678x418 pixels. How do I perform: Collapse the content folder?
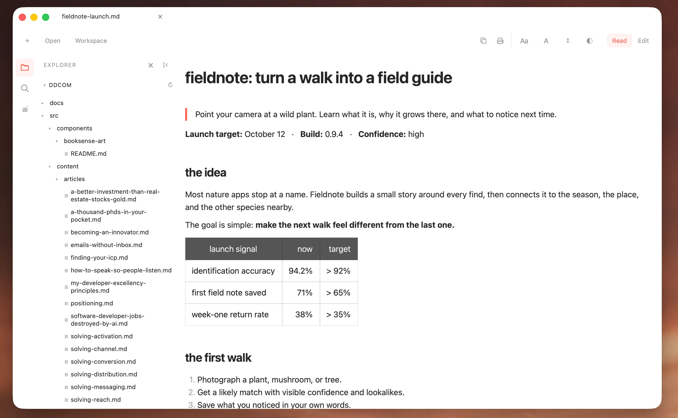pyautogui.click(x=50, y=166)
